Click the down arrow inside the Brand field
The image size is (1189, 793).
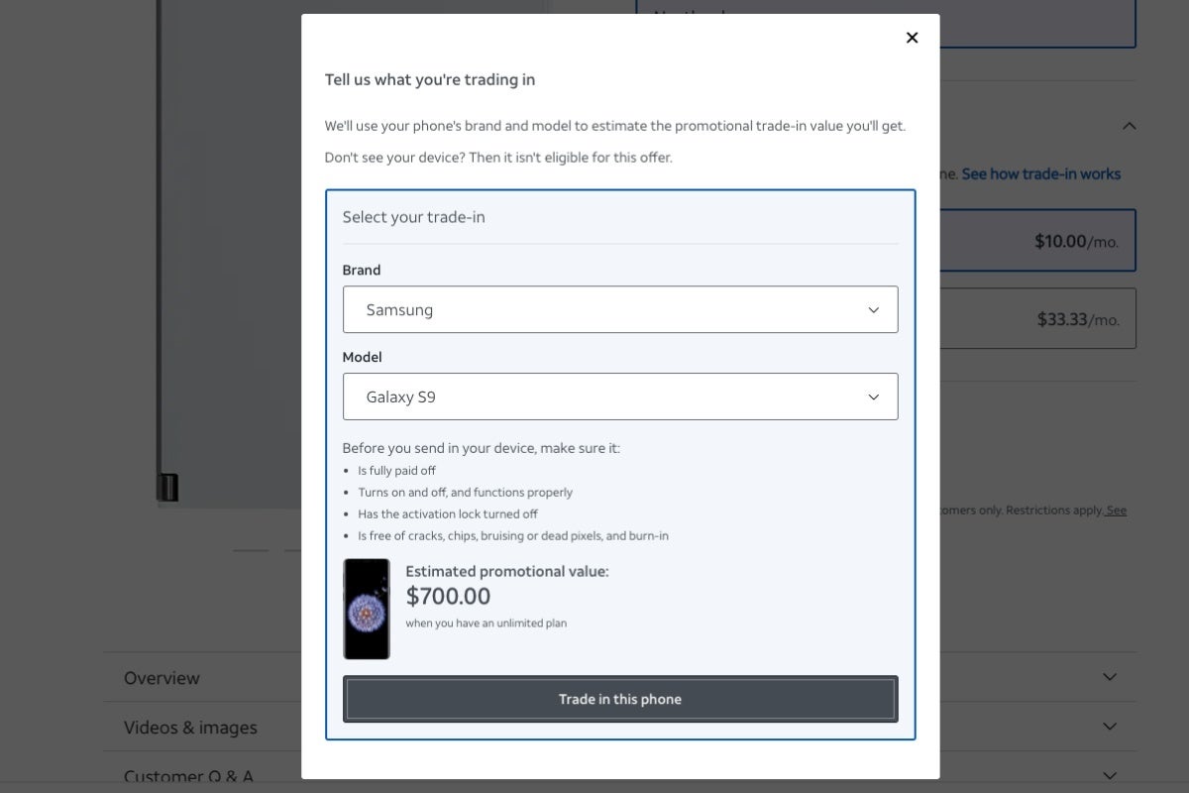click(874, 310)
